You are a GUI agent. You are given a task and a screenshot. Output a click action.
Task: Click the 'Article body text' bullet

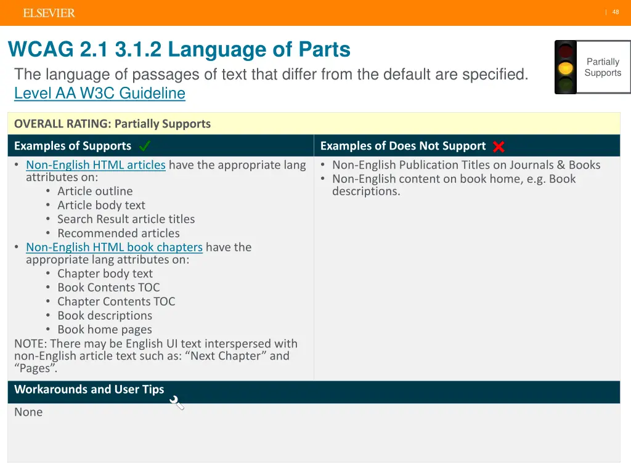click(102, 205)
